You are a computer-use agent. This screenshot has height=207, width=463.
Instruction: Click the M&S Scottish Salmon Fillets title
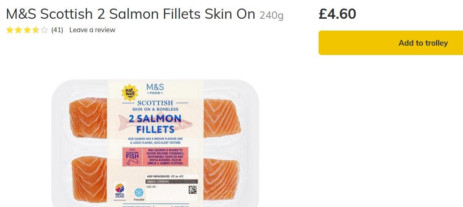(x=131, y=14)
